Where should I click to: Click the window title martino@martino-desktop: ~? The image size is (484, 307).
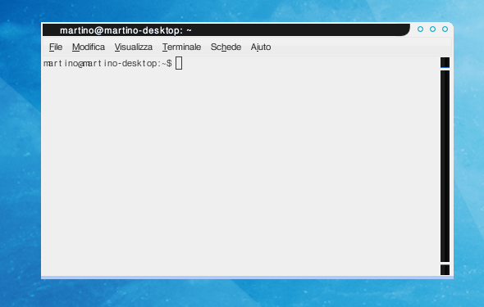[126, 30]
